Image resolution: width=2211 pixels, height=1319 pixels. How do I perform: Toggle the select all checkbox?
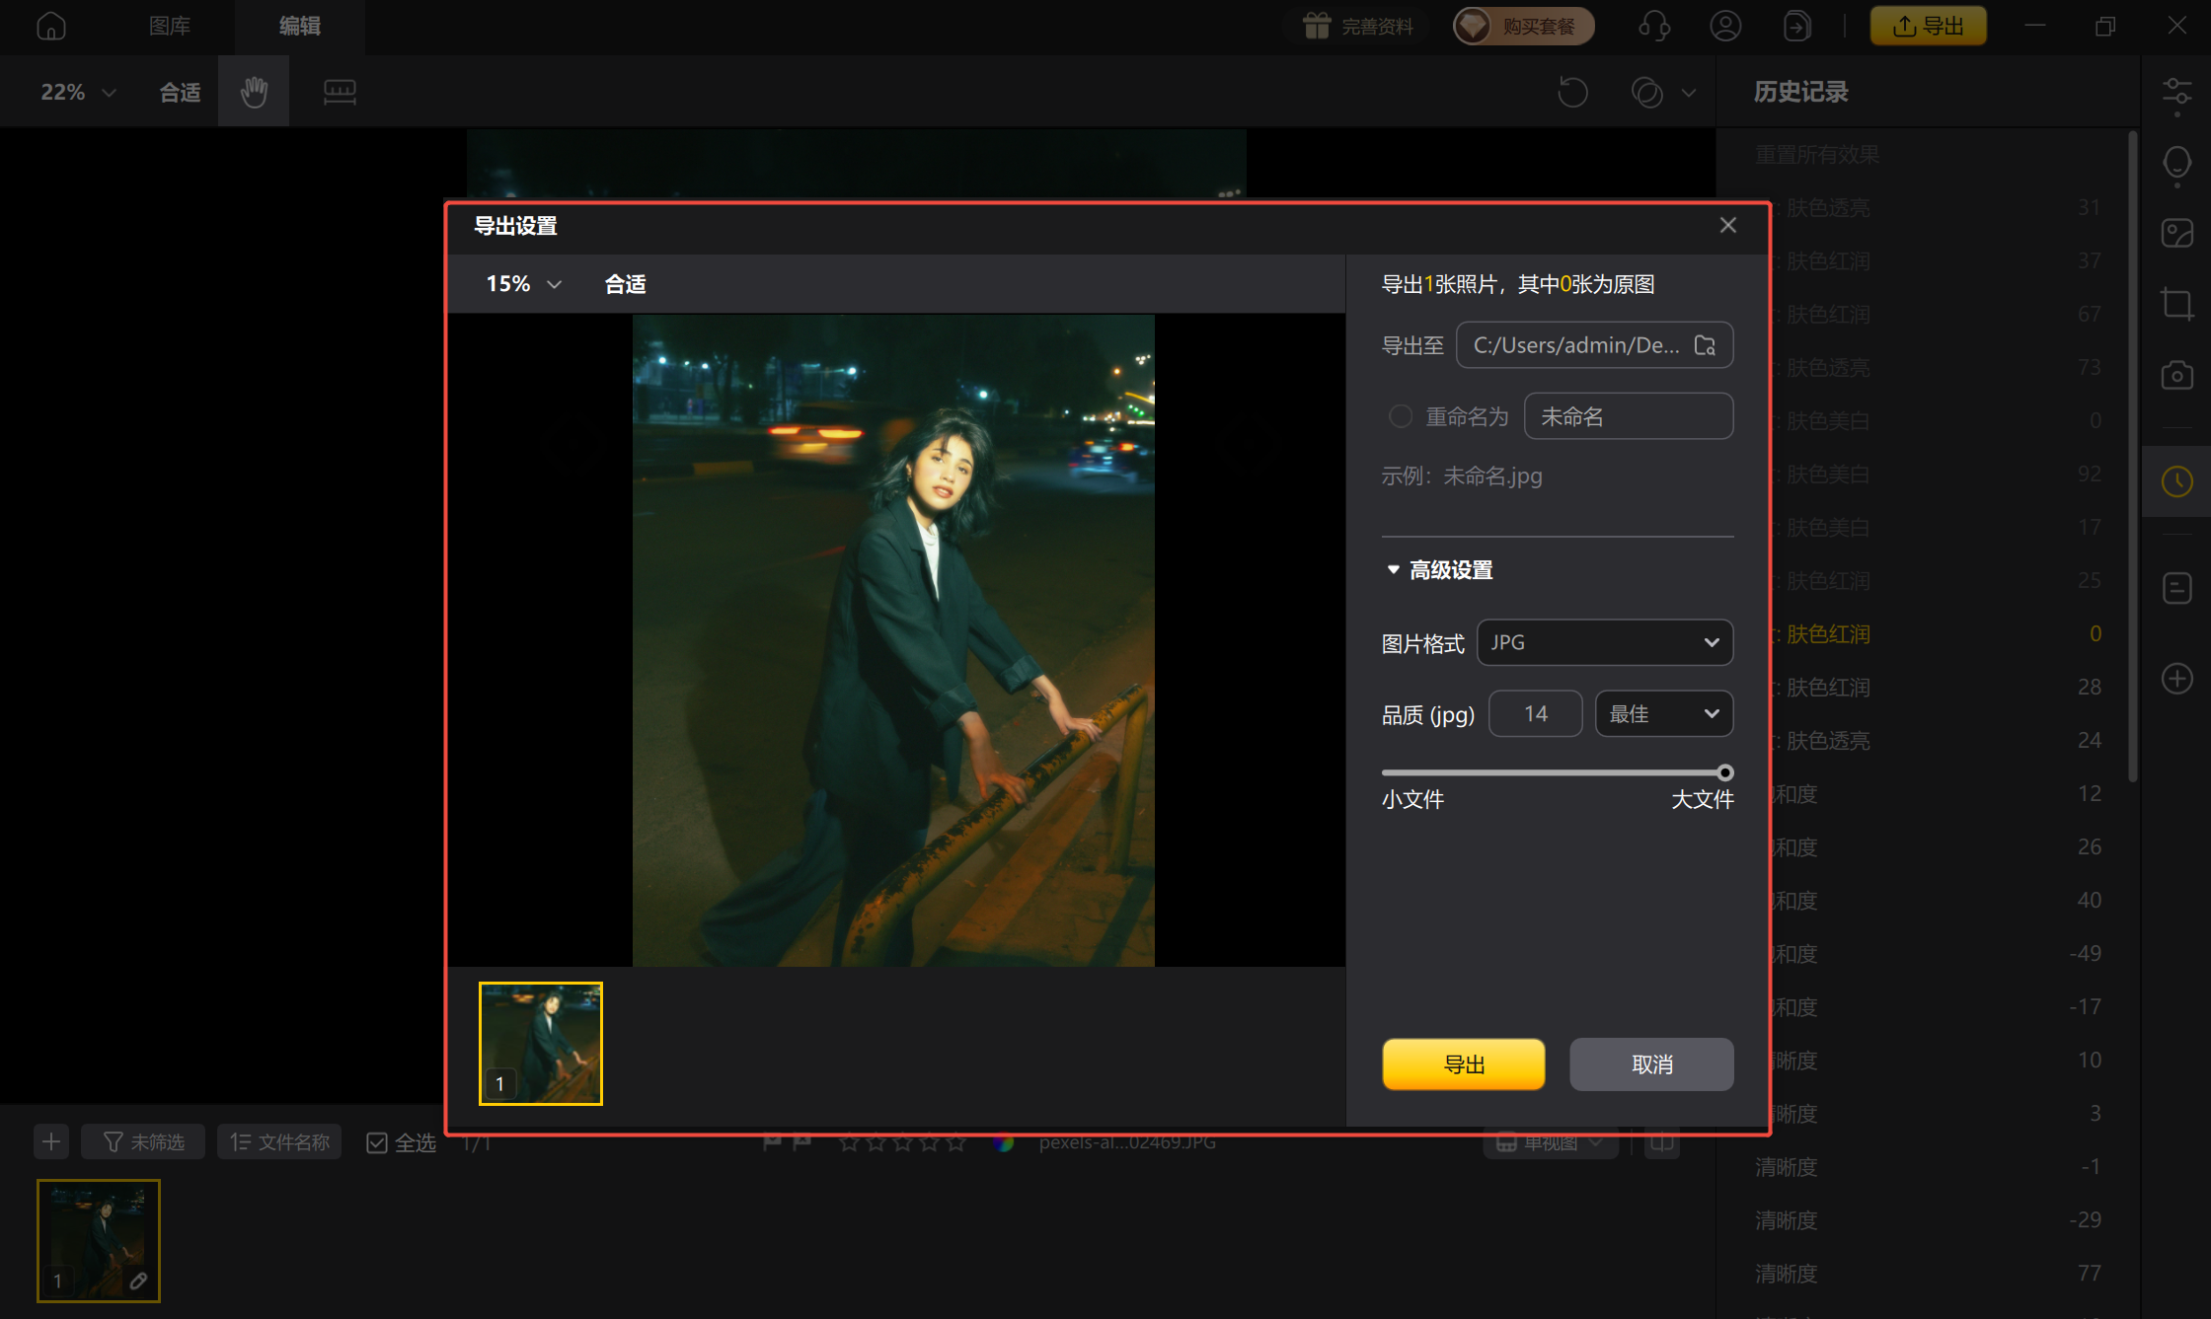377,1142
